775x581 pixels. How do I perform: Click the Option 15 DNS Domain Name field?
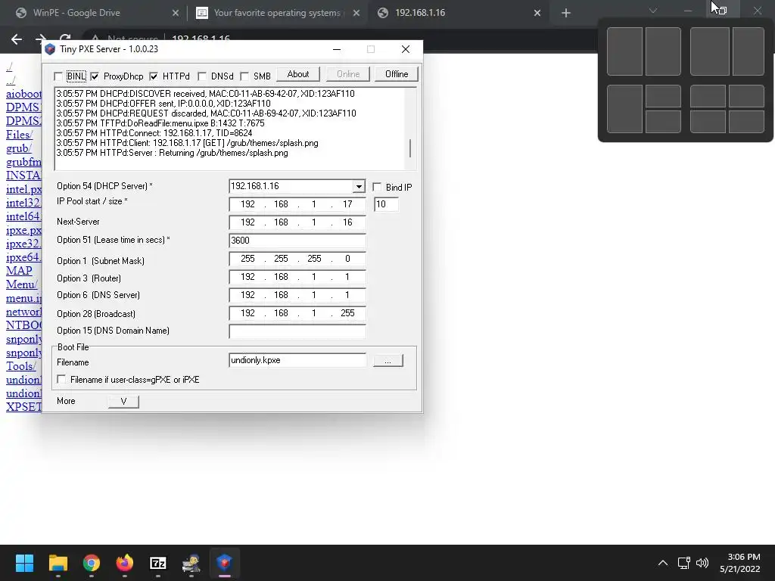pos(297,331)
